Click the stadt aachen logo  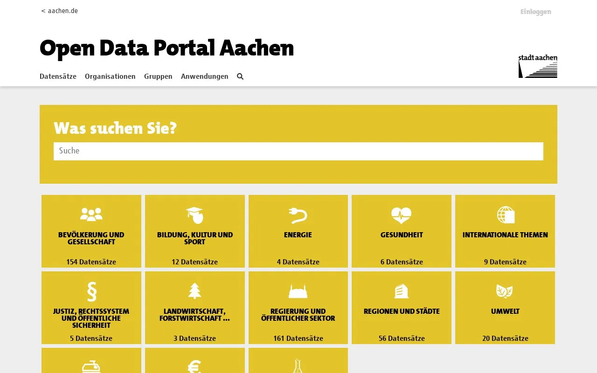[x=538, y=66]
